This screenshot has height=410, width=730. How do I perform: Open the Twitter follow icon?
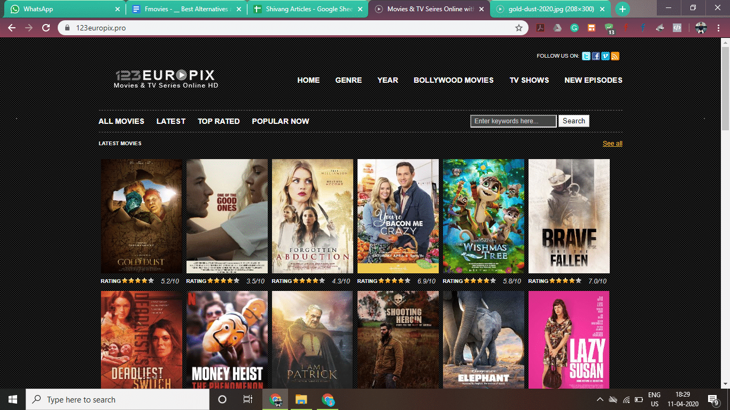pyautogui.click(x=586, y=56)
